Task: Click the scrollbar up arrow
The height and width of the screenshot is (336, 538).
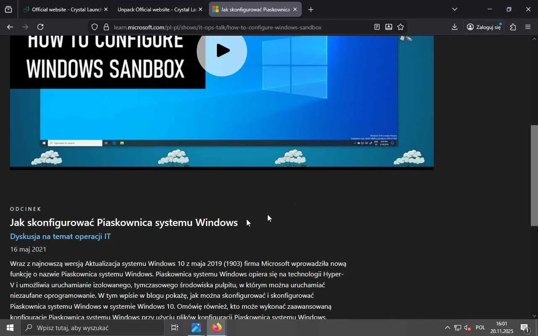Action: (534, 39)
